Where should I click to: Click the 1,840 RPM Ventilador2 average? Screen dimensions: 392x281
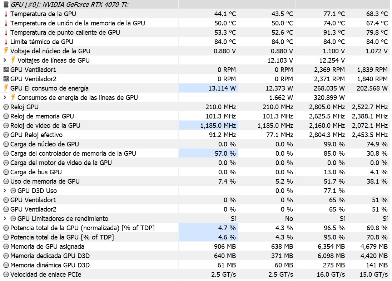pyautogui.click(x=372, y=79)
